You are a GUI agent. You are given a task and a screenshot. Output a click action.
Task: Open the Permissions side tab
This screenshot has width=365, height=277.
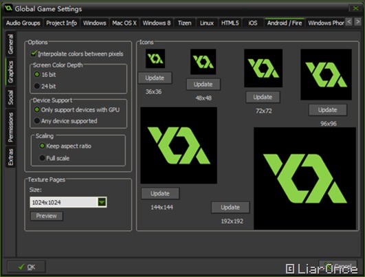tap(11, 127)
